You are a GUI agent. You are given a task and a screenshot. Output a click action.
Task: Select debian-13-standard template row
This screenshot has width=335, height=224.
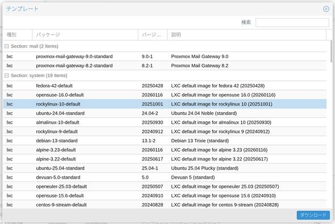click(165, 141)
